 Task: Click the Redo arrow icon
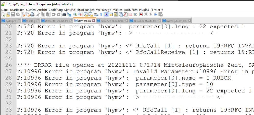59,14
